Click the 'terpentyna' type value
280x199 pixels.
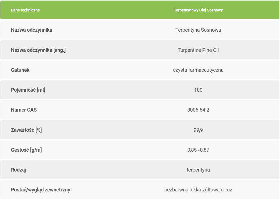click(198, 170)
